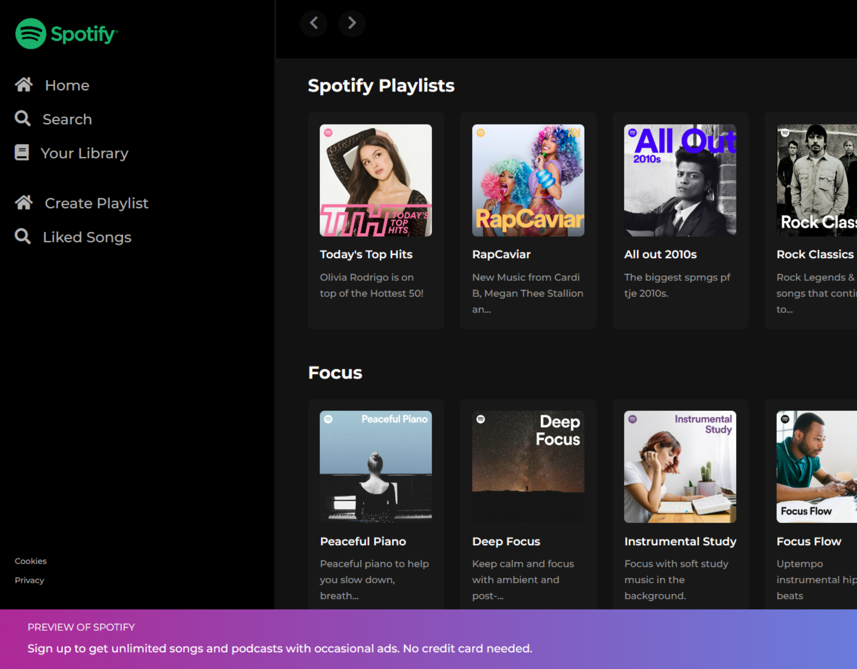Open Your Library from the sidebar
The width and height of the screenshot is (857, 669).
(85, 153)
